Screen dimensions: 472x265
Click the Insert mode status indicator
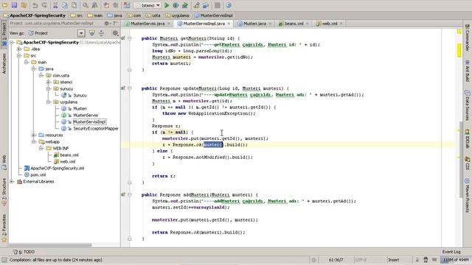[393, 260]
